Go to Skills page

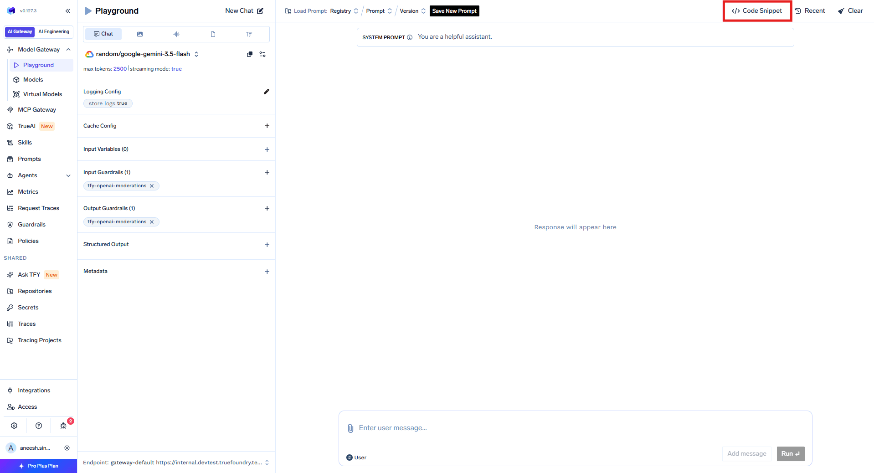tap(25, 143)
